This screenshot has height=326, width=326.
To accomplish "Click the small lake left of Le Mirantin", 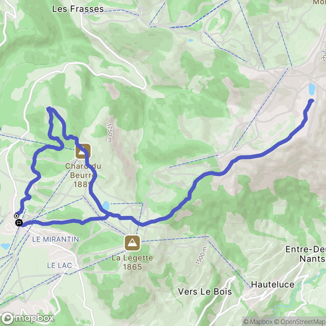I will coord(5,246).
